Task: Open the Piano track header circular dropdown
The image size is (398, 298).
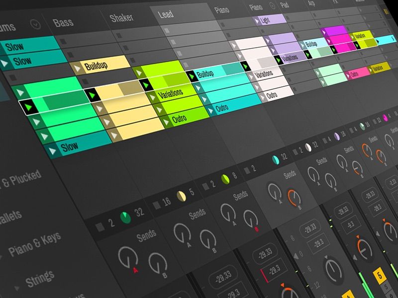Action: pos(272,6)
